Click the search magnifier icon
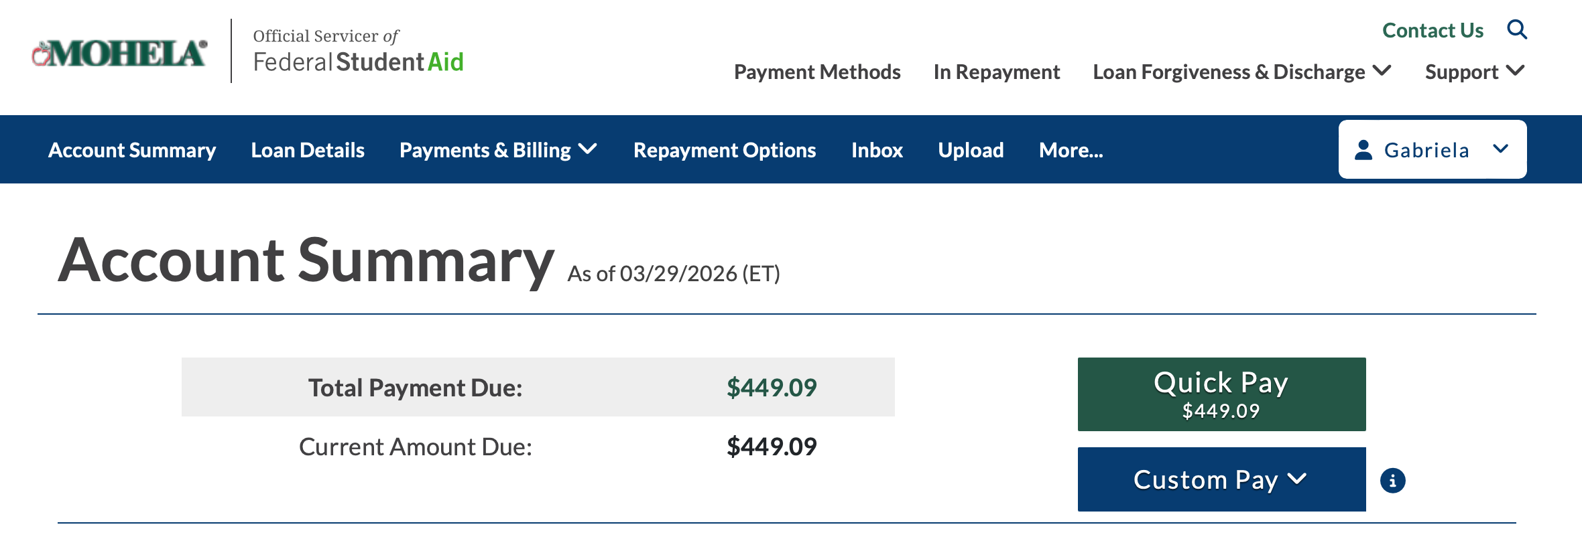Screen dimensions: 1582x545 tap(1517, 29)
